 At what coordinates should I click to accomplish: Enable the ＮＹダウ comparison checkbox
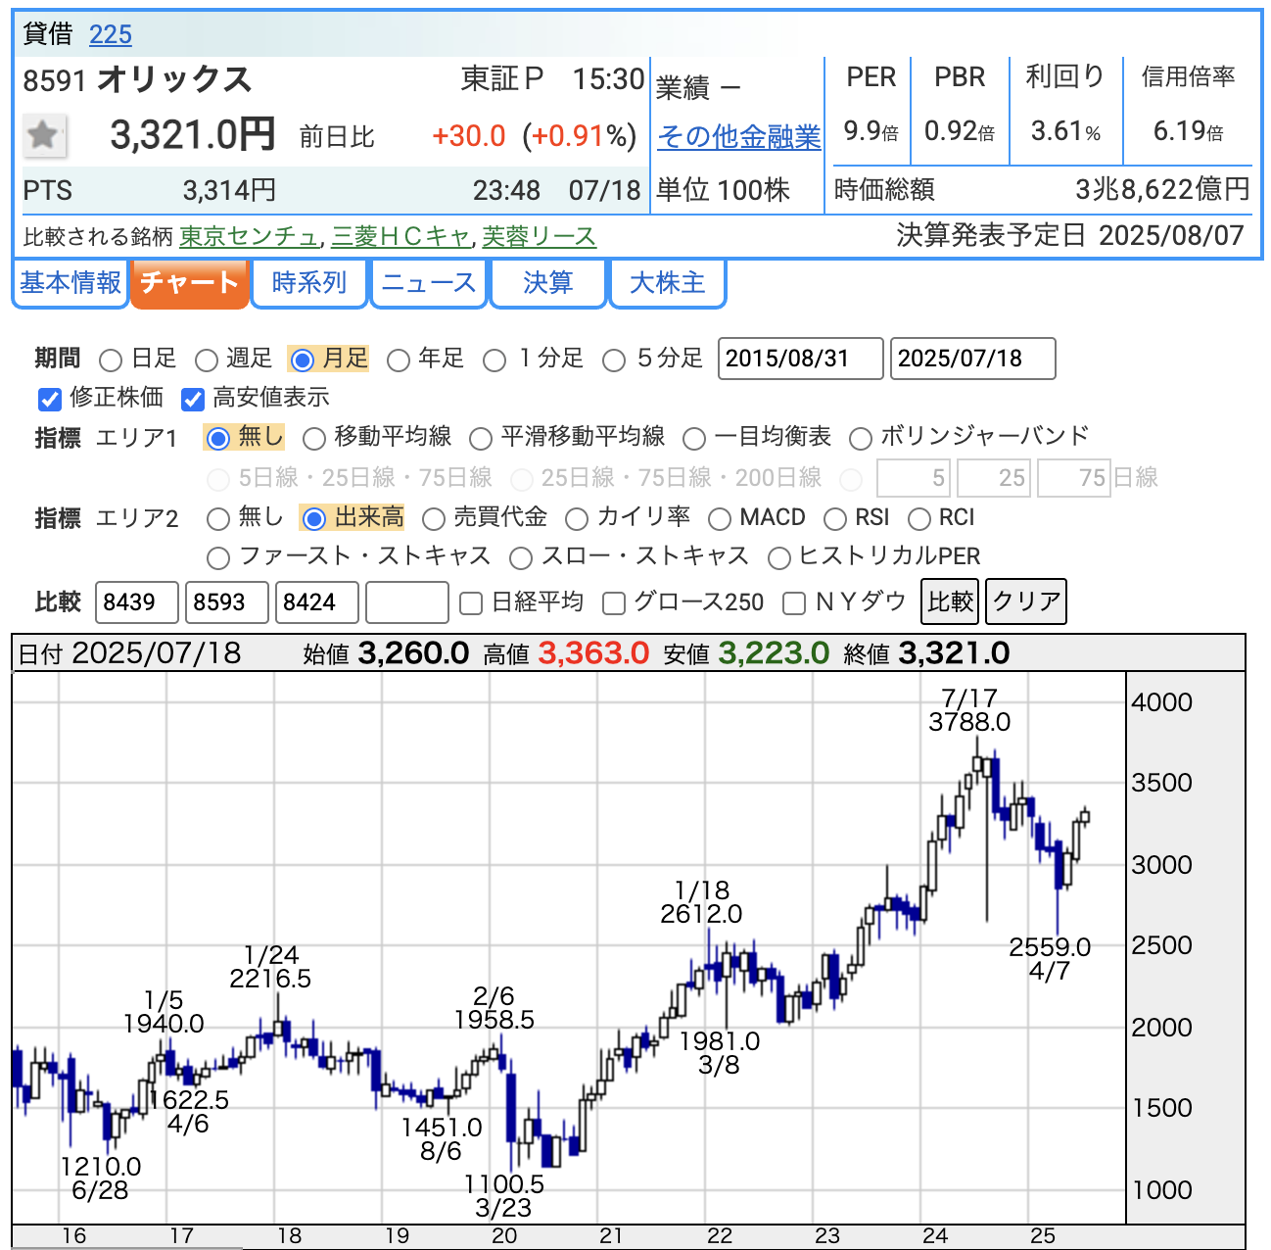pyautogui.click(x=794, y=603)
